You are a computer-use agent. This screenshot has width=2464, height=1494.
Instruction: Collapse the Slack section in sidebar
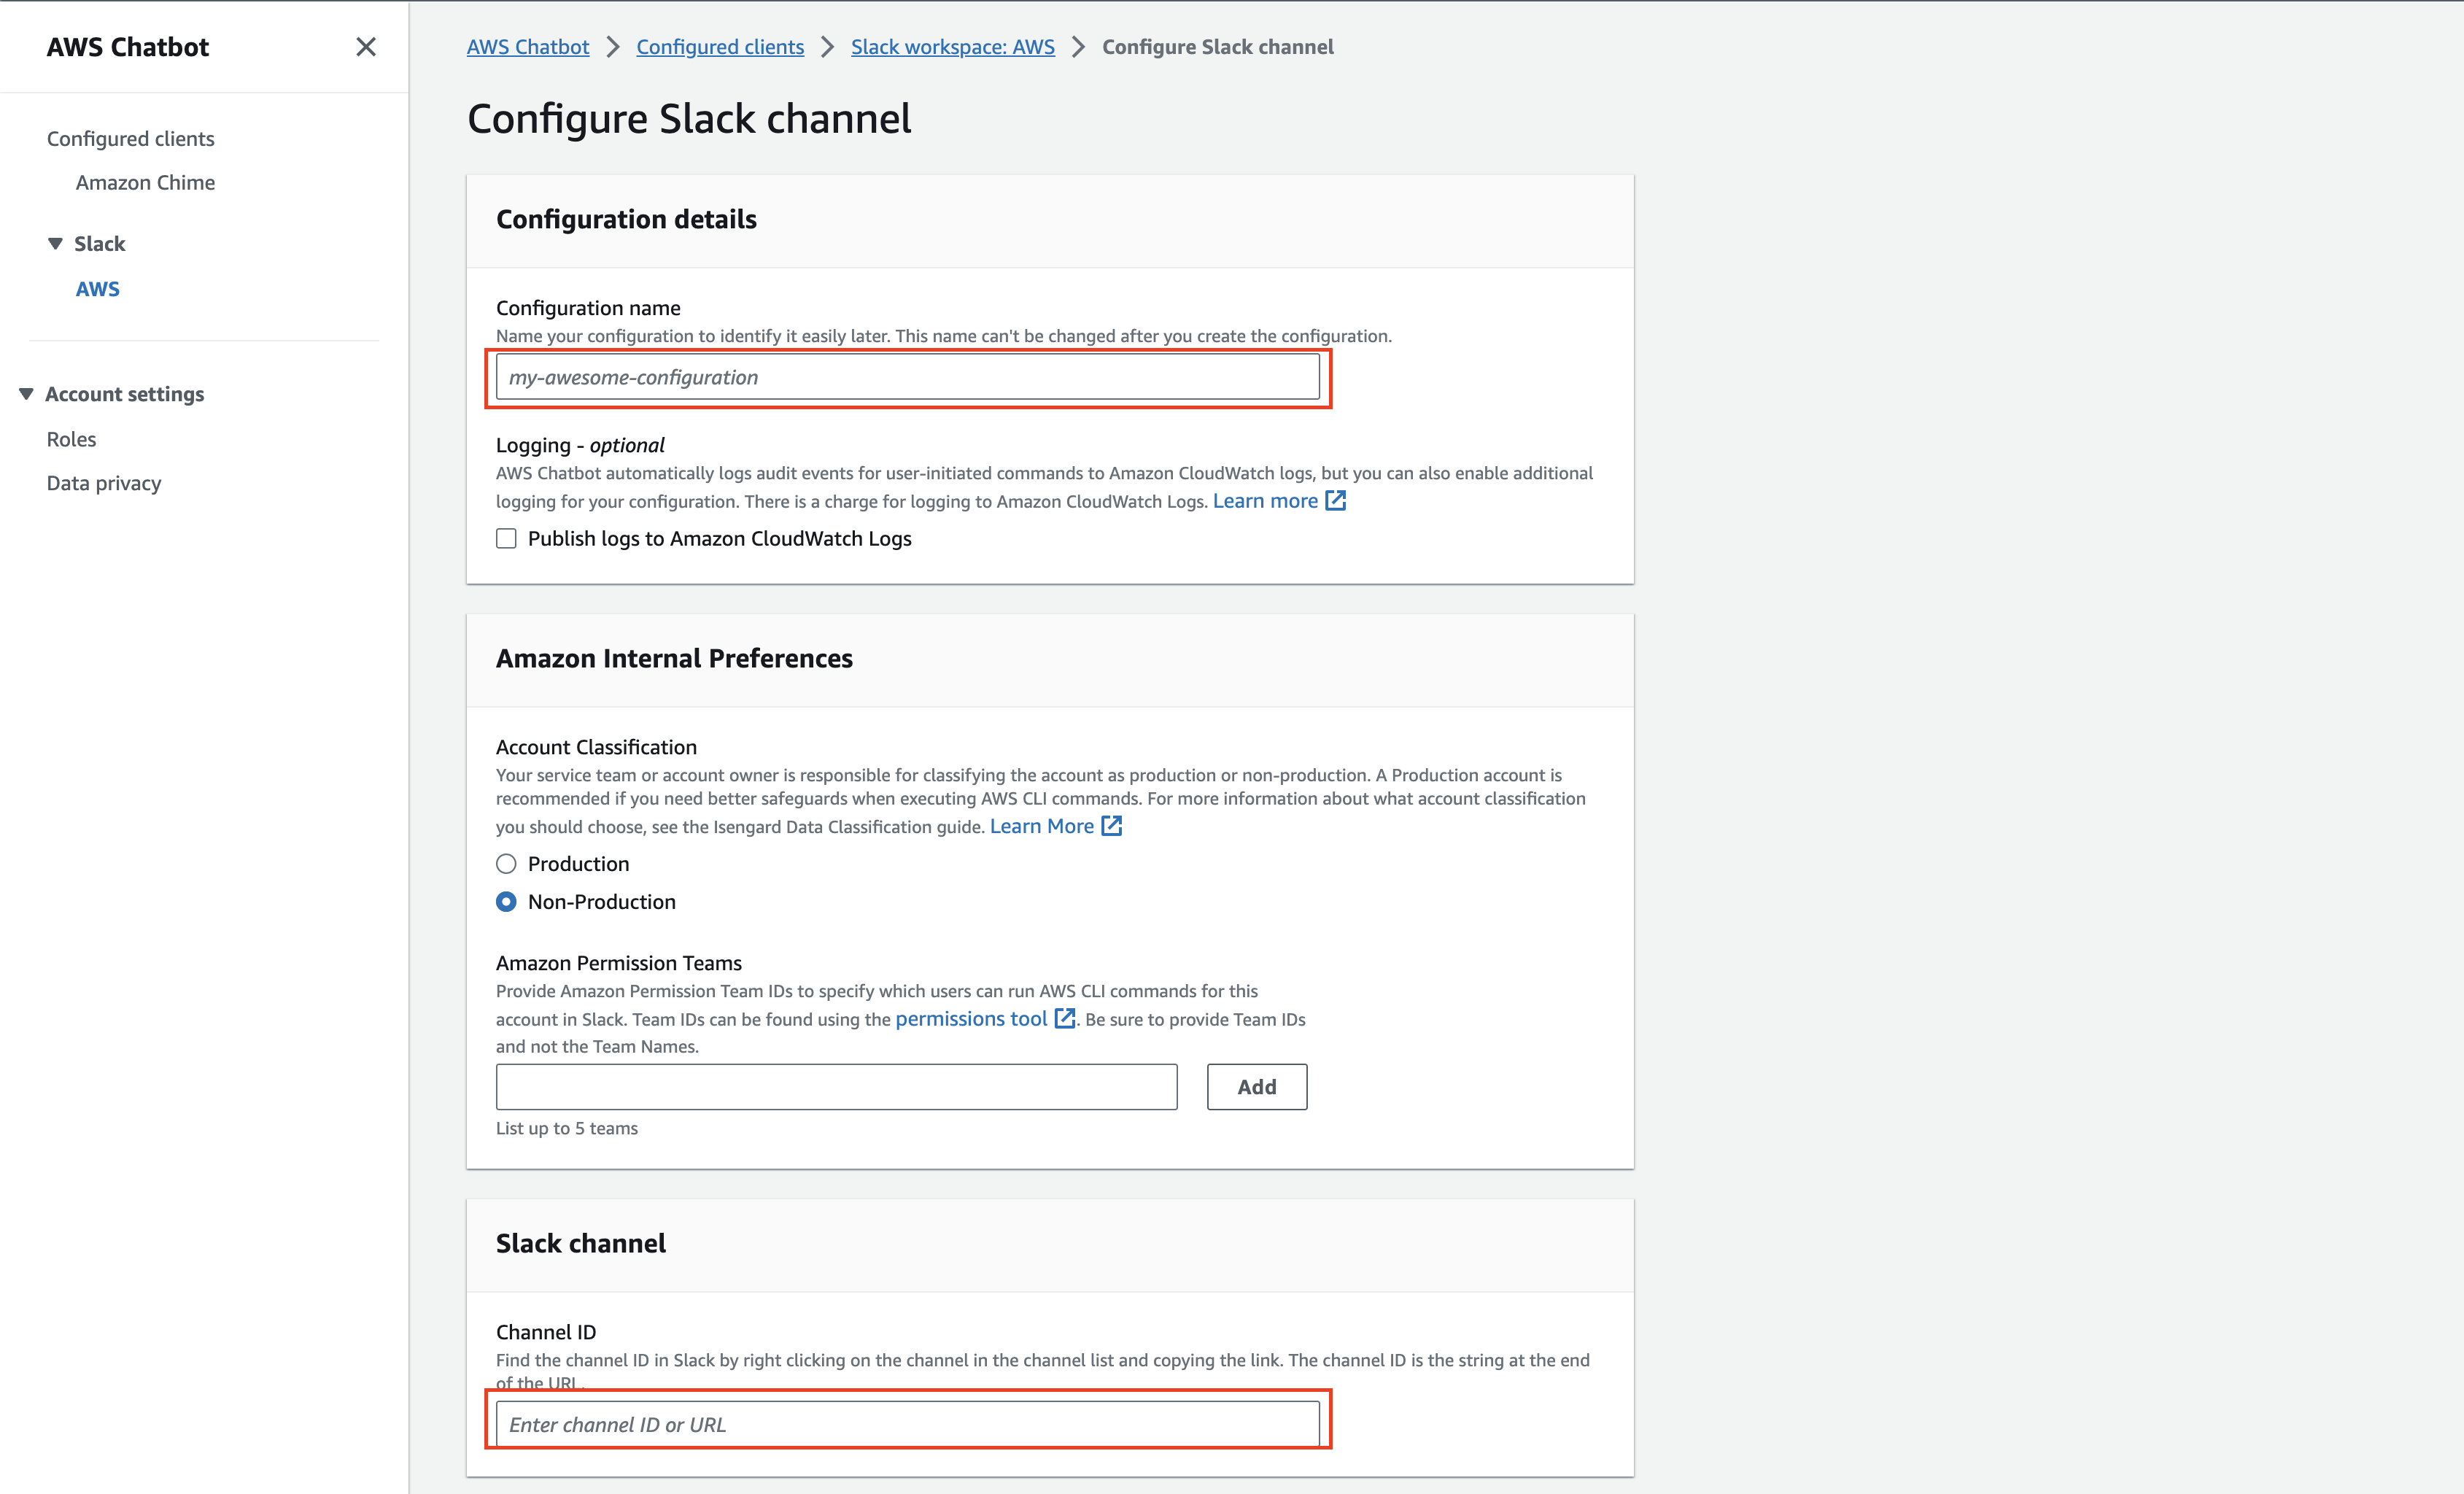coord(56,244)
